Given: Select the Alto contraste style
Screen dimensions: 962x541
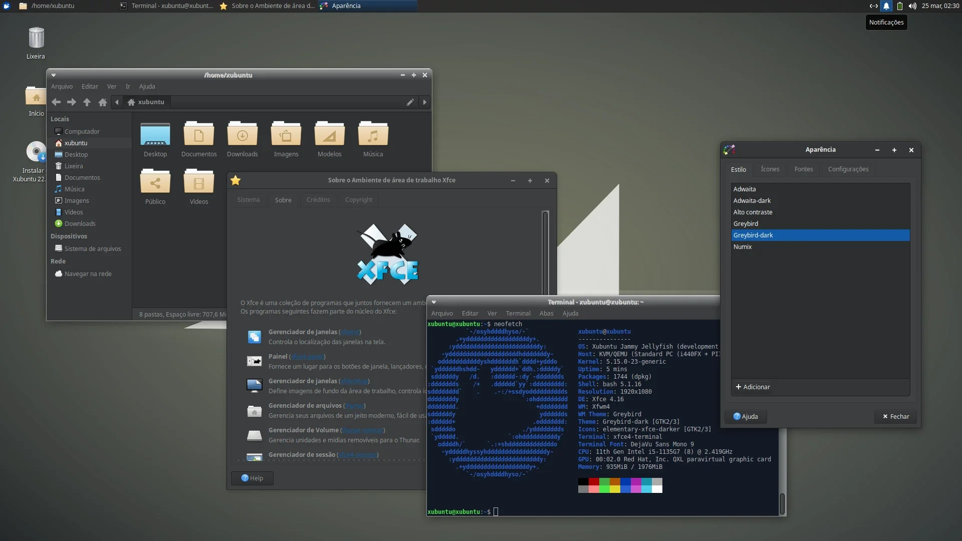Looking at the screenshot, I should [x=820, y=212].
